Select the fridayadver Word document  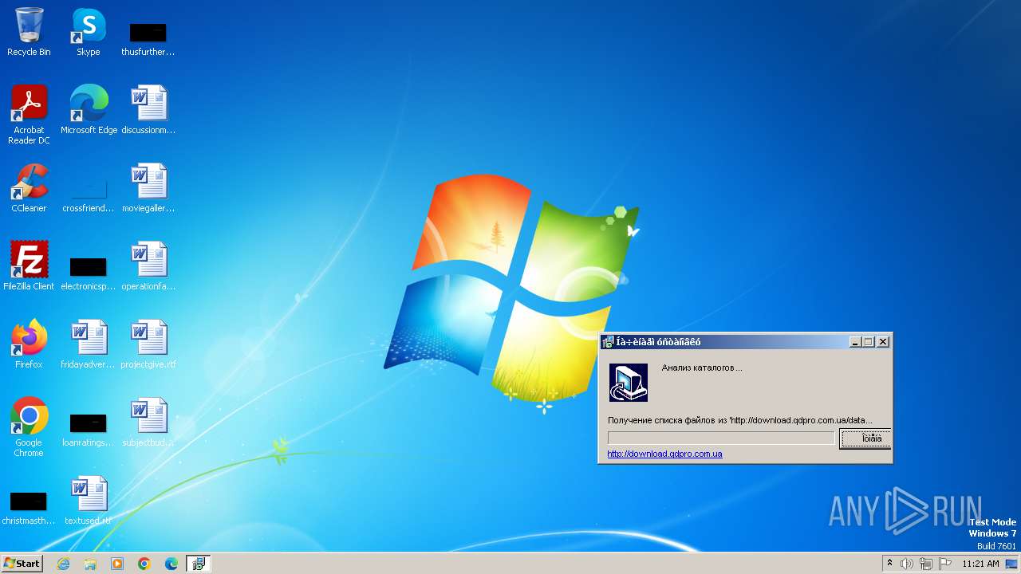coord(89,344)
